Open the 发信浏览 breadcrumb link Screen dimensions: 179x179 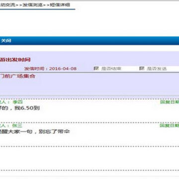33,5
